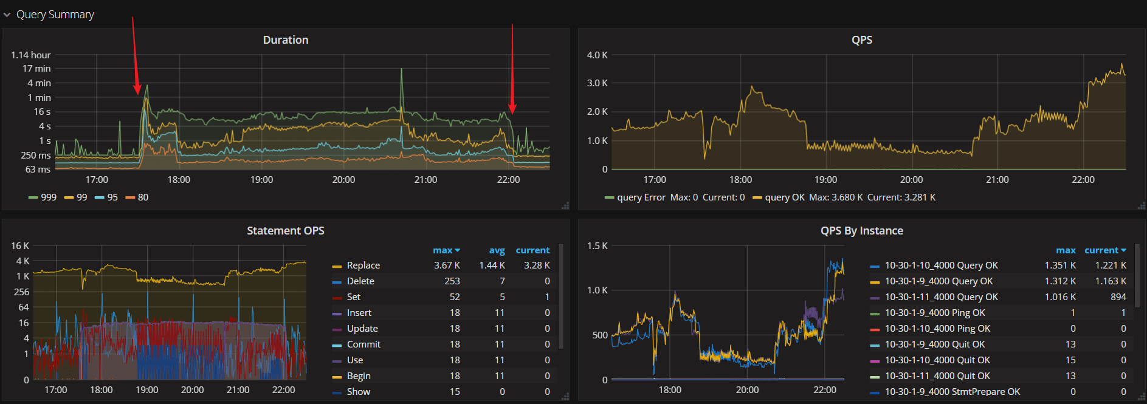Collapse the Query Summary row chevron
This screenshot has height=404, width=1147.
click(7, 15)
